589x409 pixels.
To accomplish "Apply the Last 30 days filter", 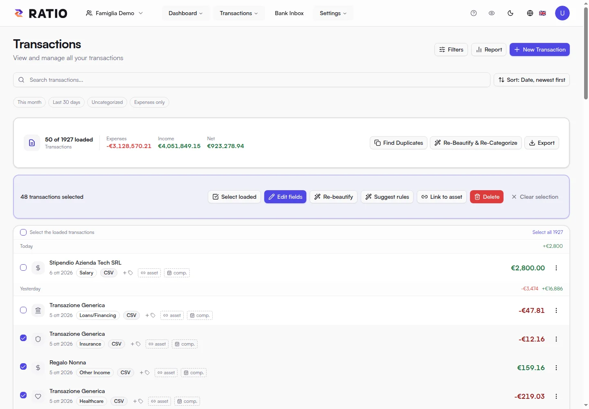I will 66,102.
